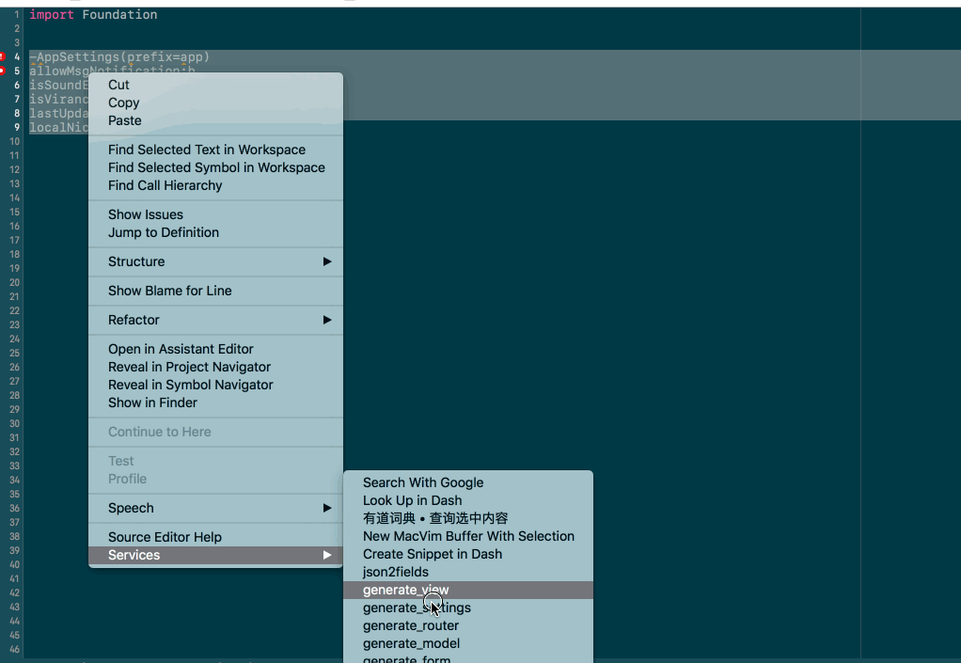Select Paste in the context menu
Viewport: 961px width, 663px height.
pyautogui.click(x=215, y=120)
